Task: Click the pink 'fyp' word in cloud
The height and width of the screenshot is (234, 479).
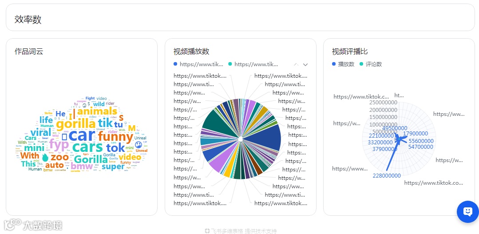Action: 59,144
